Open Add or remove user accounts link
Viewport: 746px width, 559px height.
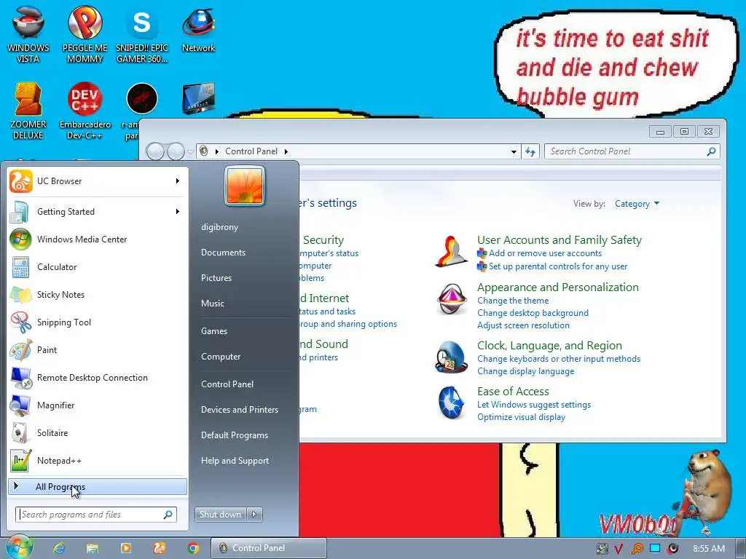(x=545, y=253)
